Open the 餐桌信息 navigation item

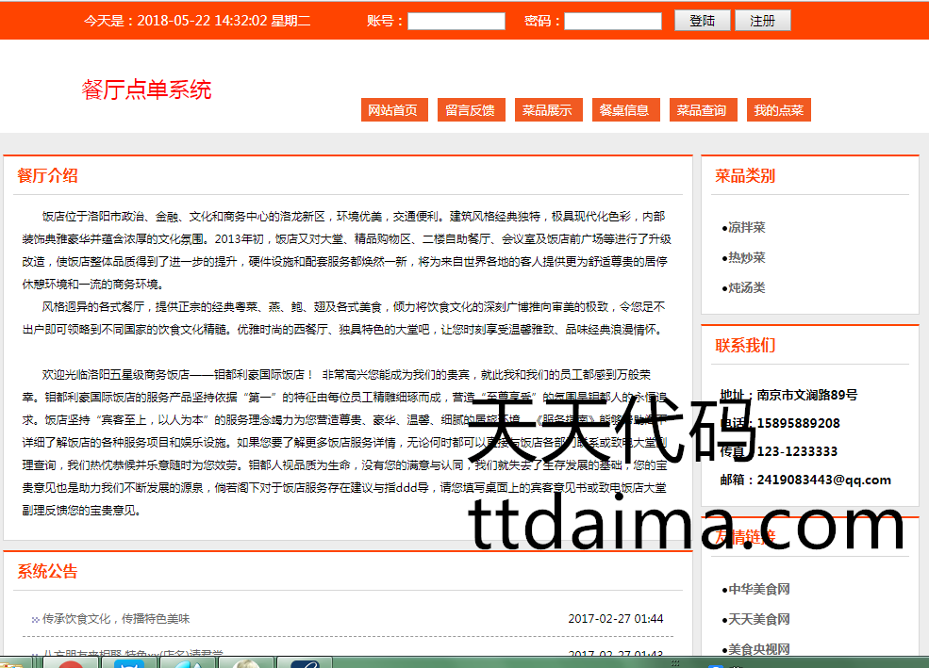[623, 110]
